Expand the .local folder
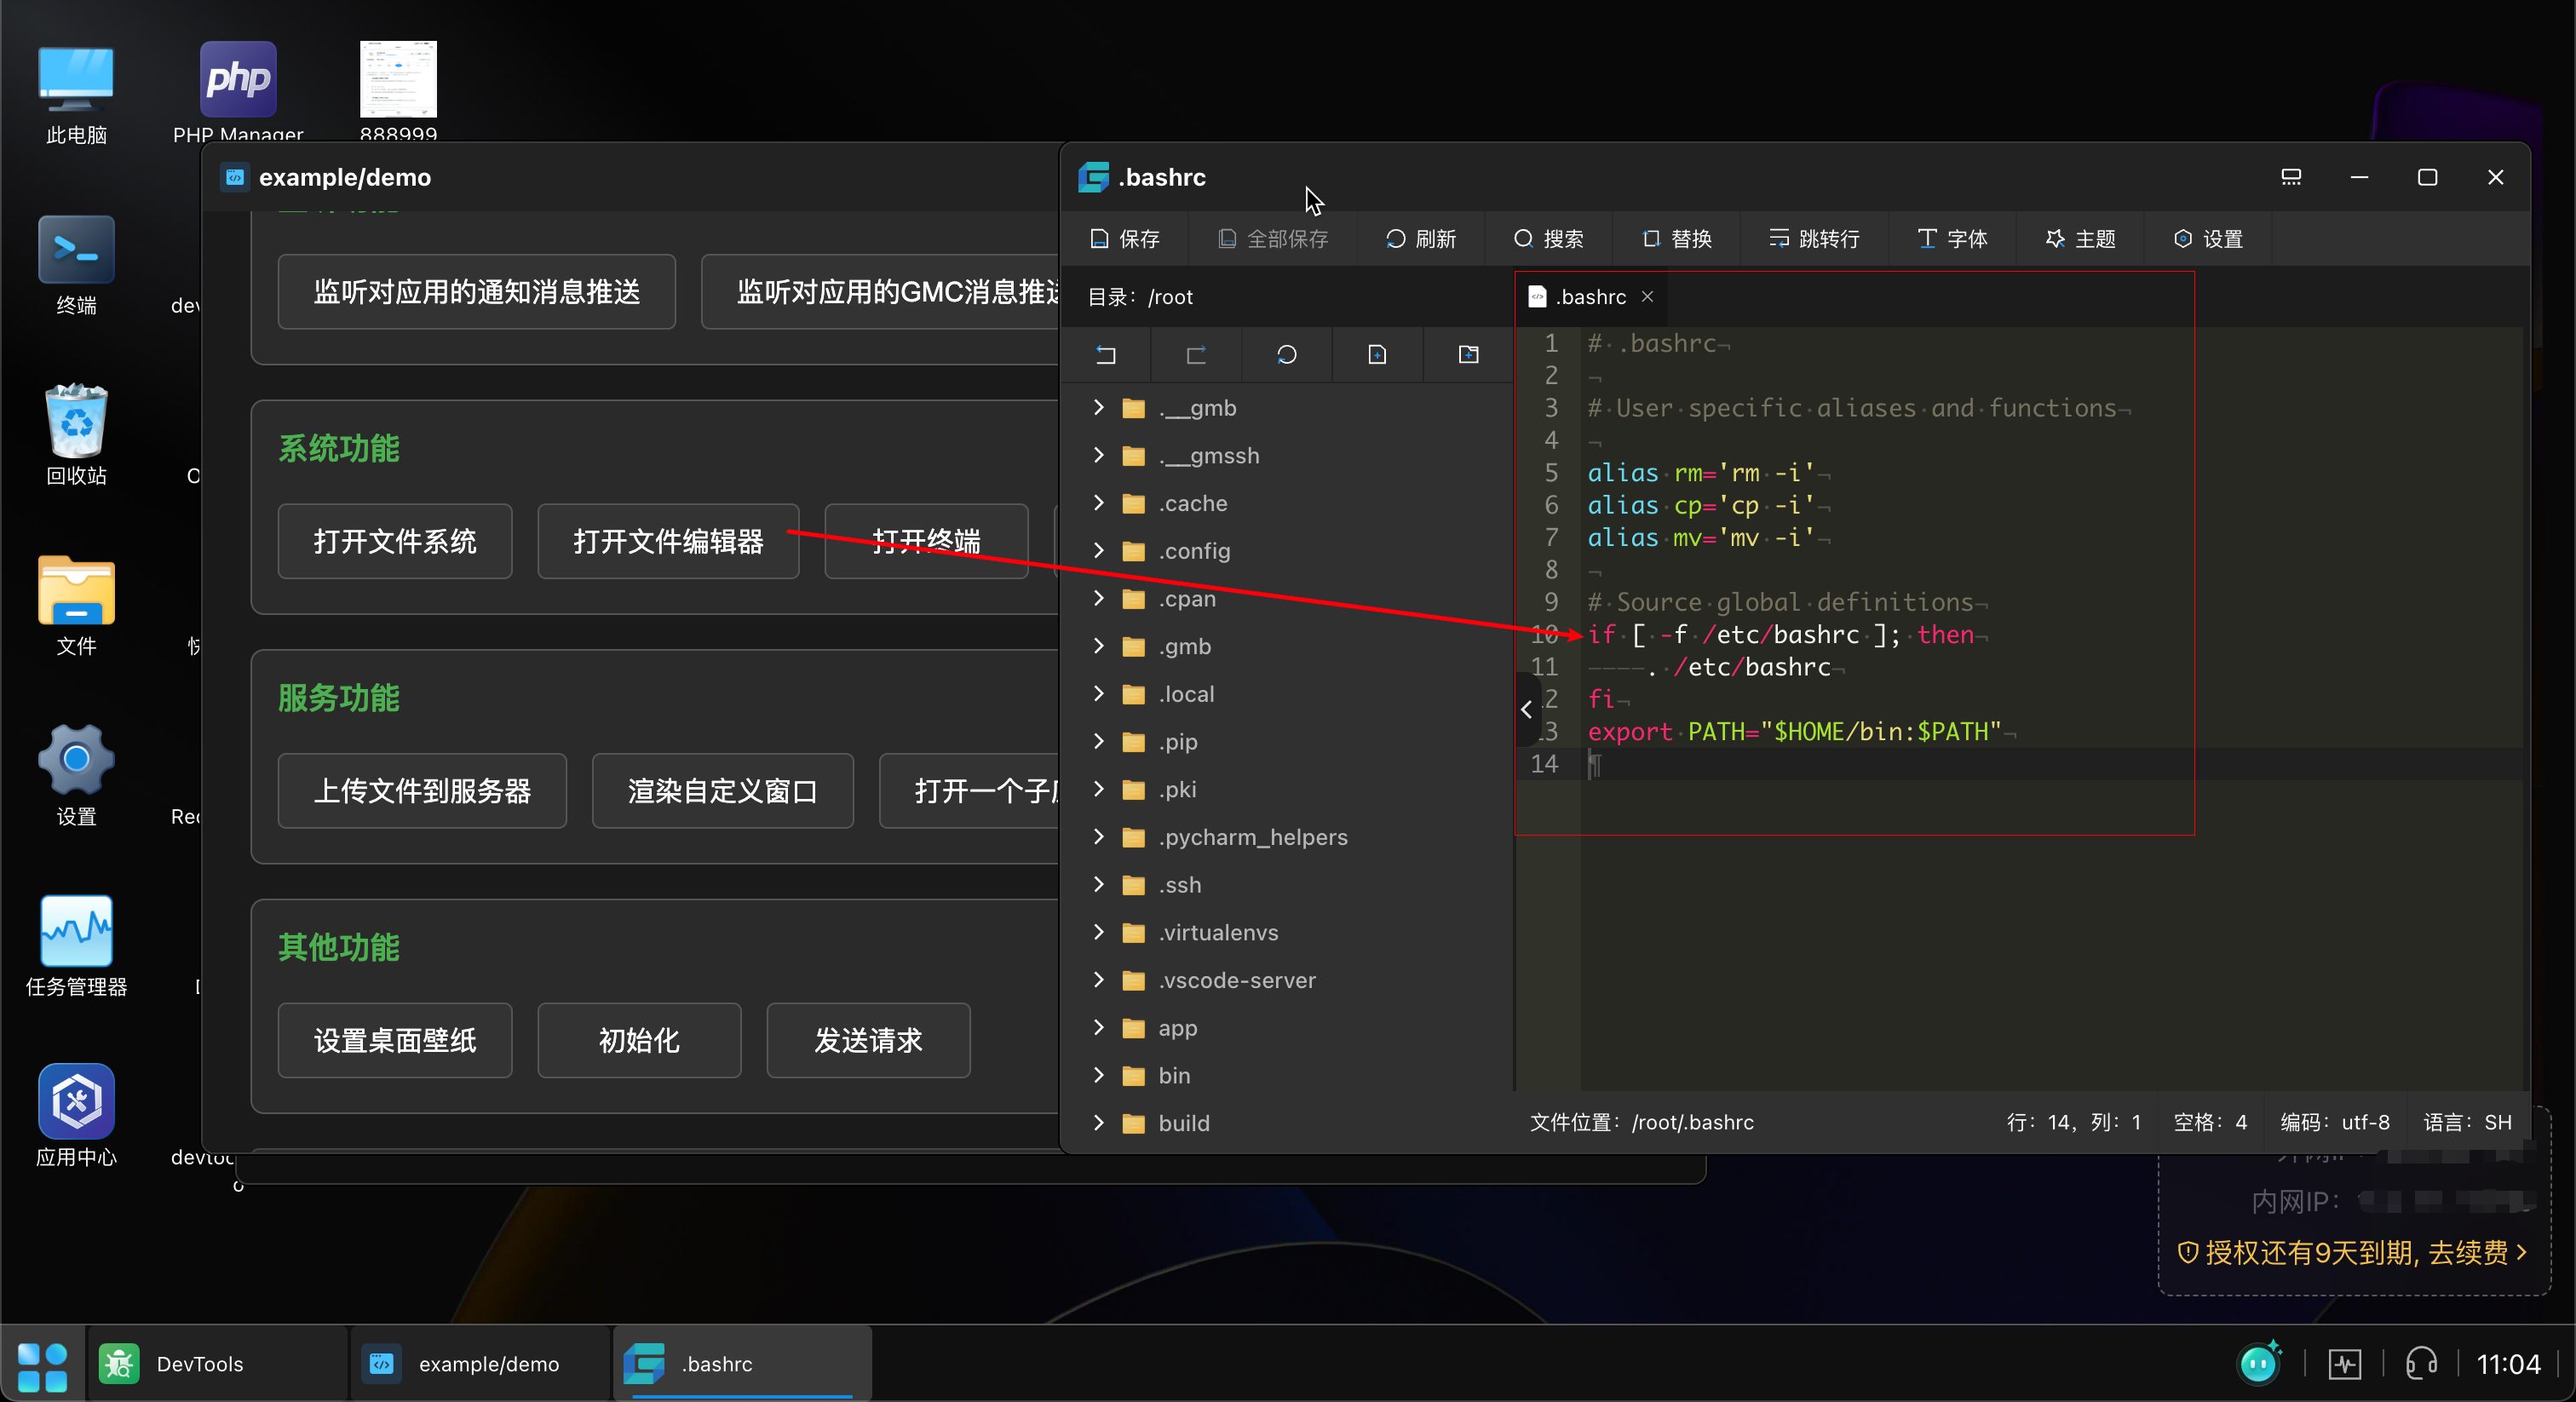 coord(1099,693)
